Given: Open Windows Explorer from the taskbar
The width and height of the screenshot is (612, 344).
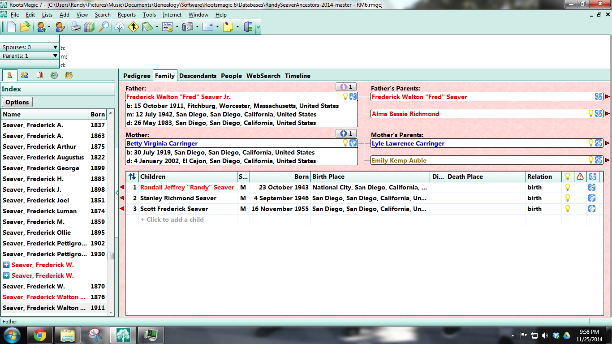Looking at the screenshot, I should pyautogui.click(x=67, y=335).
